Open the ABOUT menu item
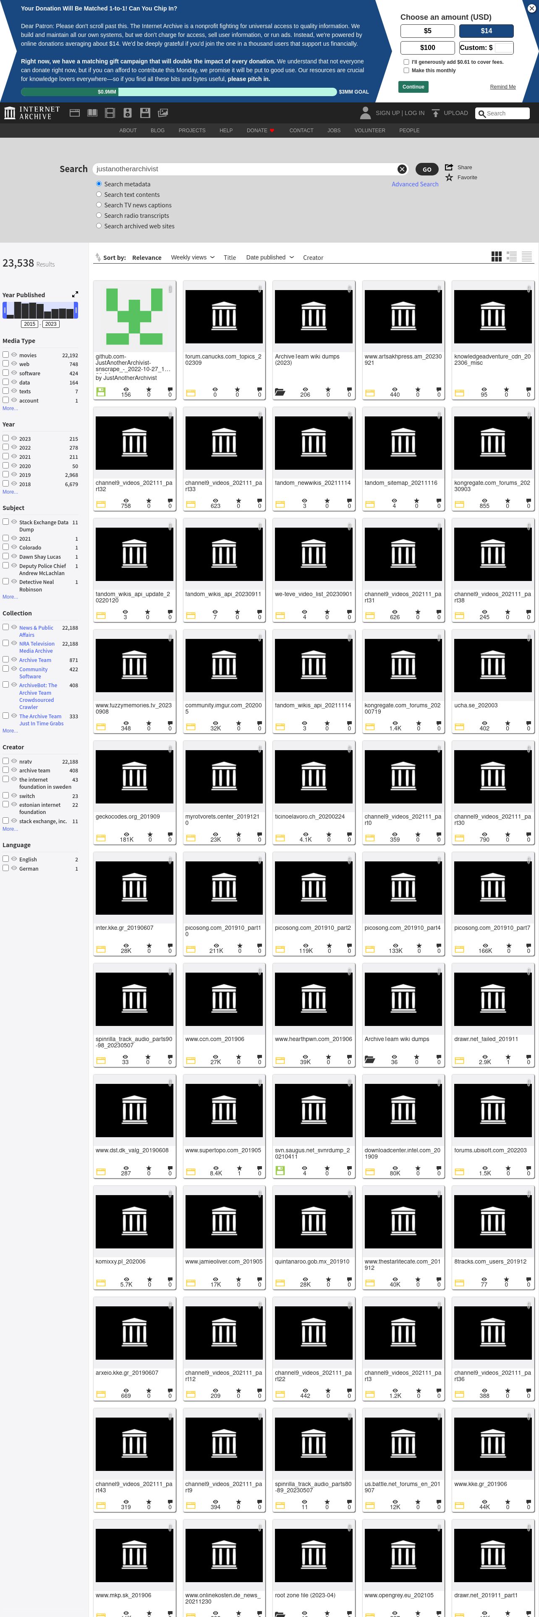The height and width of the screenshot is (1617, 539). [128, 131]
